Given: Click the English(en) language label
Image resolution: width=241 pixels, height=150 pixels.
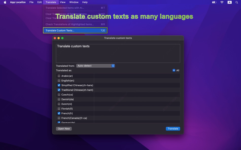Looking at the screenshot, I should click(68, 81).
